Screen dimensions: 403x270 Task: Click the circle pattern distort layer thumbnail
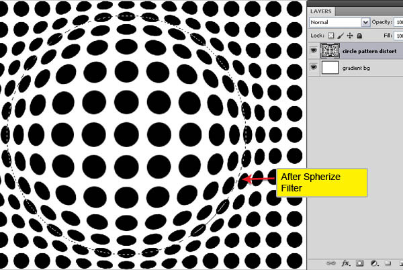[331, 50]
